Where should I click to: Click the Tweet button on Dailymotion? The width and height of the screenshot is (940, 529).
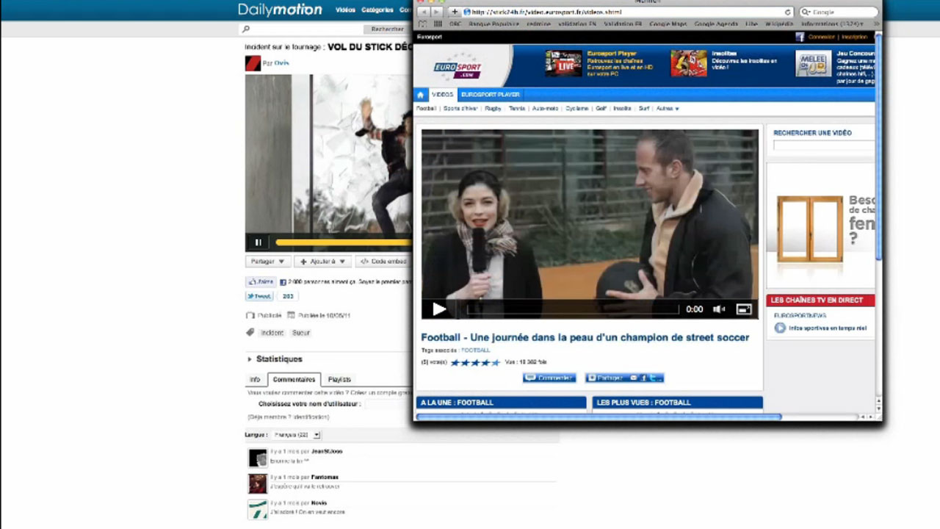259,296
